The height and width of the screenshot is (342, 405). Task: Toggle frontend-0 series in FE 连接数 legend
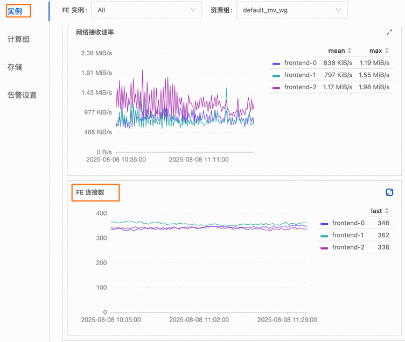click(x=348, y=223)
